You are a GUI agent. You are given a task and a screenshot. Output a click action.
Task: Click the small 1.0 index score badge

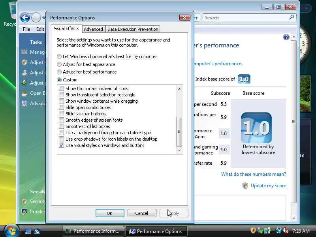(x=244, y=79)
